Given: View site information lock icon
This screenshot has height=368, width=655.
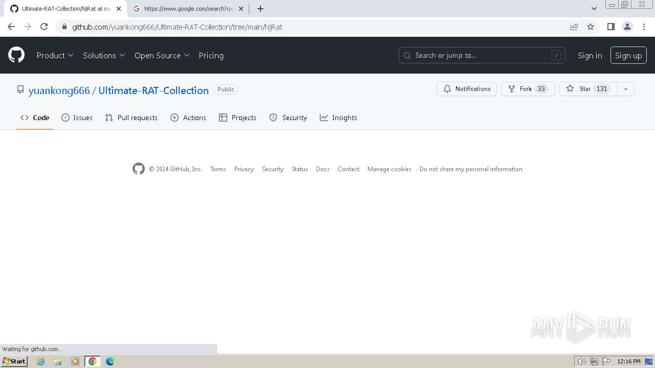Looking at the screenshot, I should (64, 27).
